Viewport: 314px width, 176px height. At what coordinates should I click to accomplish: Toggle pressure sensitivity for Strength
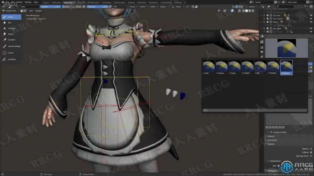[110, 7]
